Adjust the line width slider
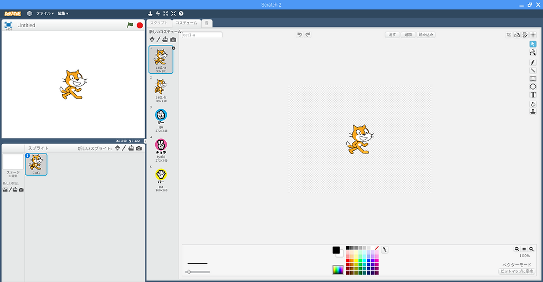Screen dimensions: 543x282 click(198, 272)
